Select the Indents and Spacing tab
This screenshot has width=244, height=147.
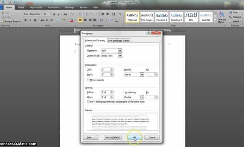point(95,40)
